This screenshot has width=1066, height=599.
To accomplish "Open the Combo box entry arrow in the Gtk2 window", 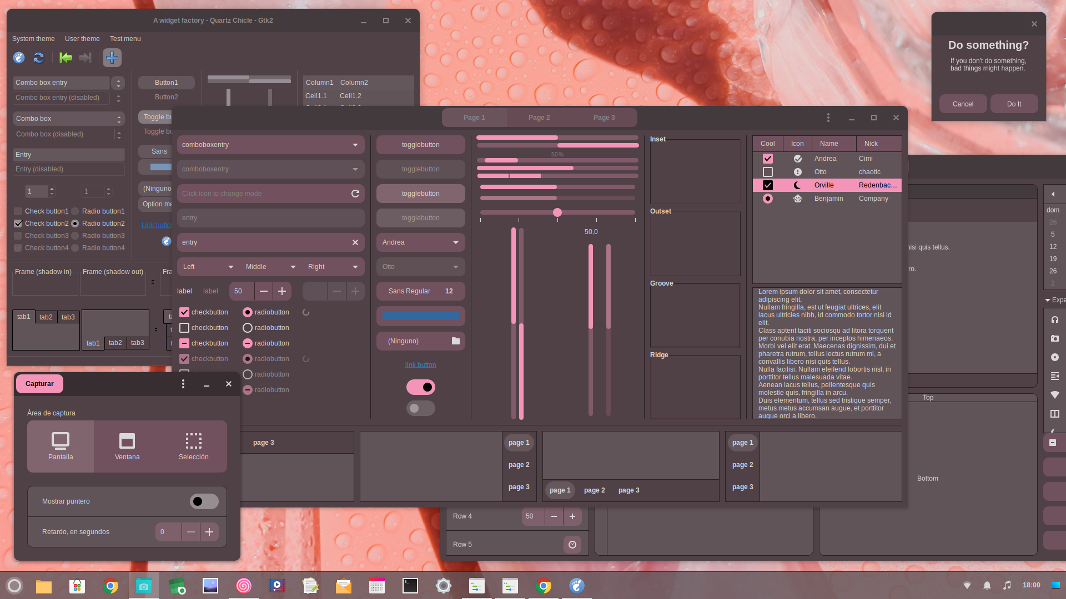I will (118, 83).
